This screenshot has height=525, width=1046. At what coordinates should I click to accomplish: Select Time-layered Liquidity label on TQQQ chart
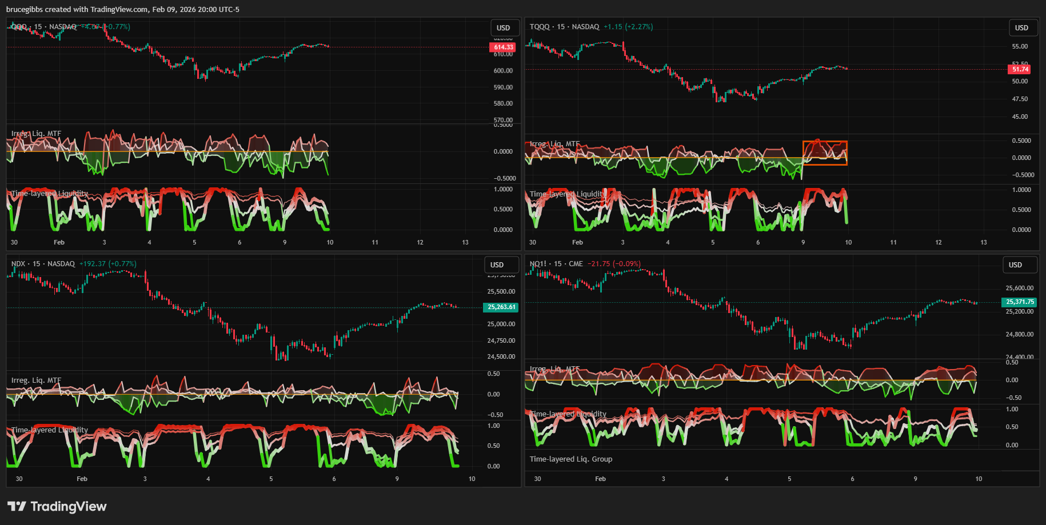568,194
